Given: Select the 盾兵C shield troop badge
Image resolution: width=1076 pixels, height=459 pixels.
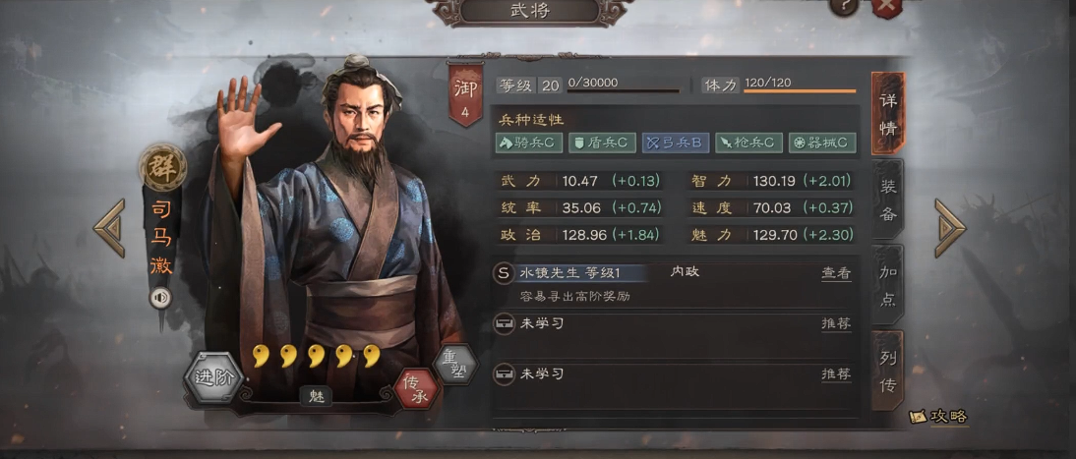Looking at the screenshot, I should (603, 143).
